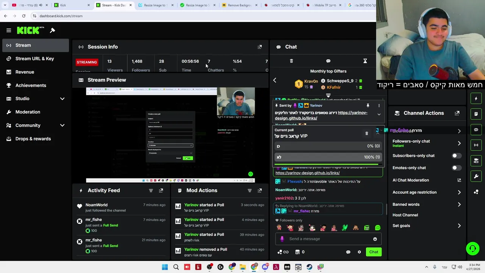Open chat settings gear icon
This screenshot has height=273, width=485.
[x=359, y=252]
